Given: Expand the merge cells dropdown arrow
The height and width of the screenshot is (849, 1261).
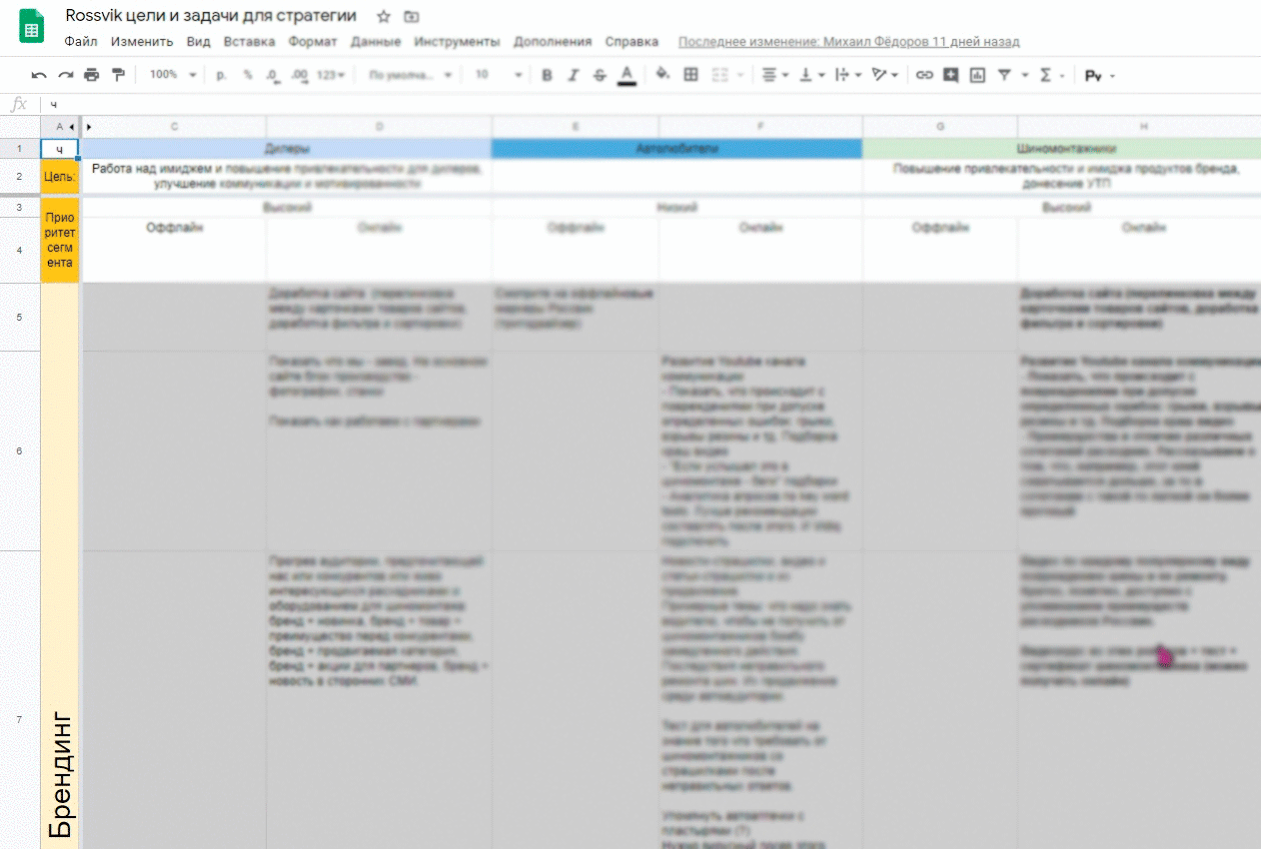Looking at the screenshot, I should tap(741, 75).
